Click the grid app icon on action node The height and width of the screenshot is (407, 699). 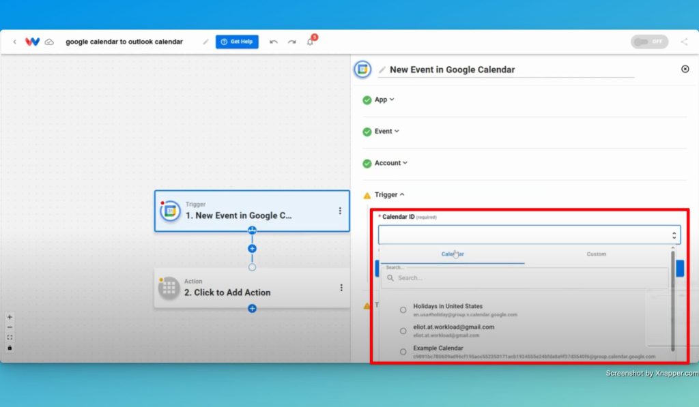[x=169, y=288]
